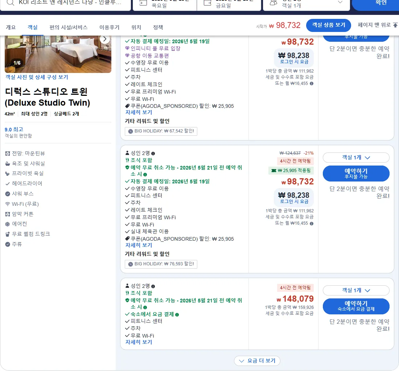This screenshot has height=371, width=399.
Task: Open info icon beside 성인 2명 in ₩98,732 breakfast offer
Action: [x=153, y=154]
